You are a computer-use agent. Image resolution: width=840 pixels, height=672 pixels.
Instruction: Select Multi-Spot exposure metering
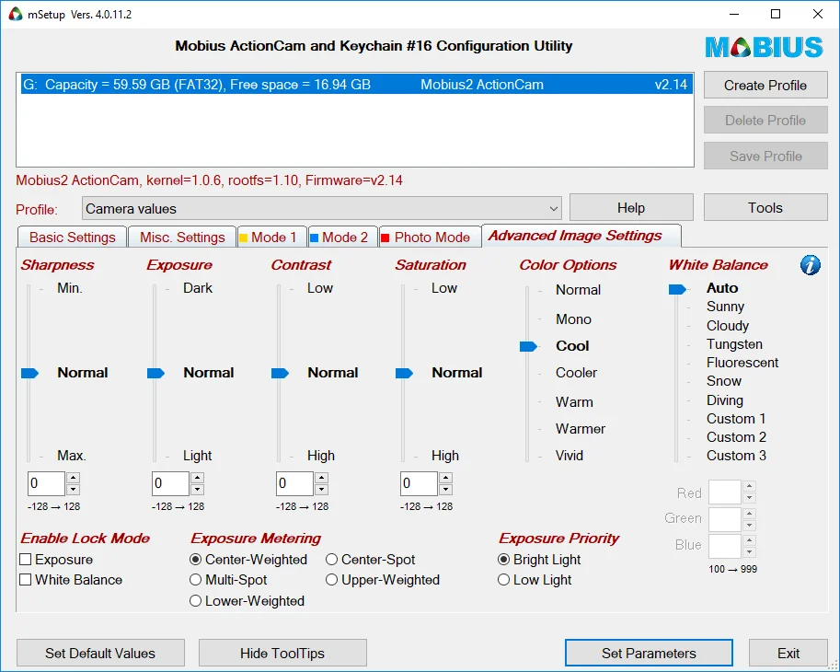click(x=196, y=580)
